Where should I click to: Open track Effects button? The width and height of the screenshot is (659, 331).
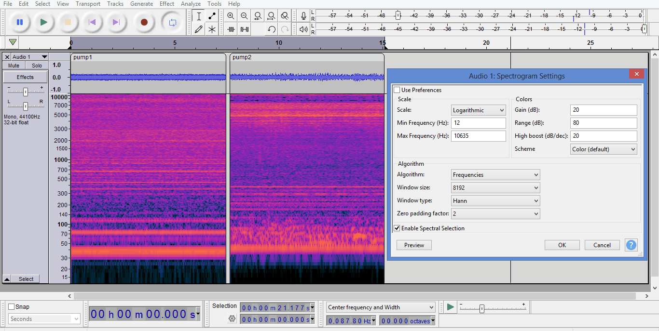pyautogui.click(x=26, y=77)
